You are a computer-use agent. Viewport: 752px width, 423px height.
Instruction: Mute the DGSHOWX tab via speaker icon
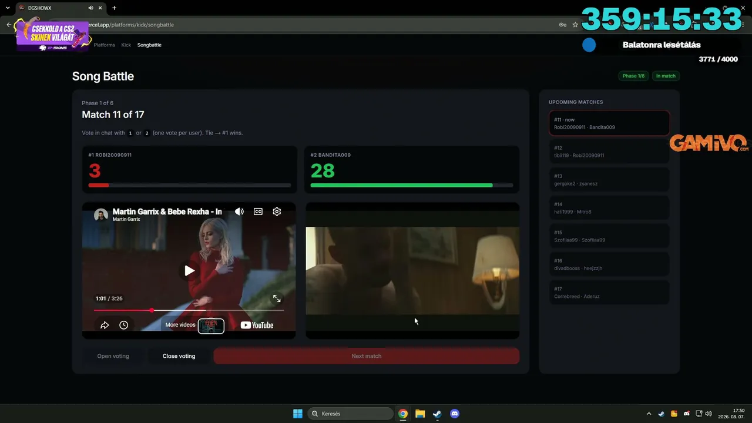tap(90, 8)
